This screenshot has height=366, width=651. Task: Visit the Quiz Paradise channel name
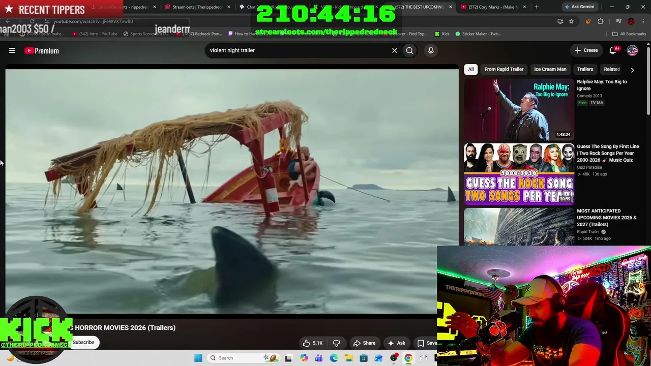click(589, 167)
